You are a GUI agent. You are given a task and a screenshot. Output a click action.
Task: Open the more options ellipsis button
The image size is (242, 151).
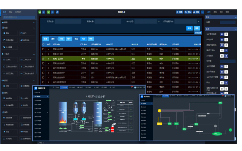pos(203,12)
